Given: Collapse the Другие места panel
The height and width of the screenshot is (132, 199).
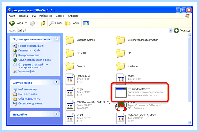Looking at the screenshot, I should click(56, 82).
